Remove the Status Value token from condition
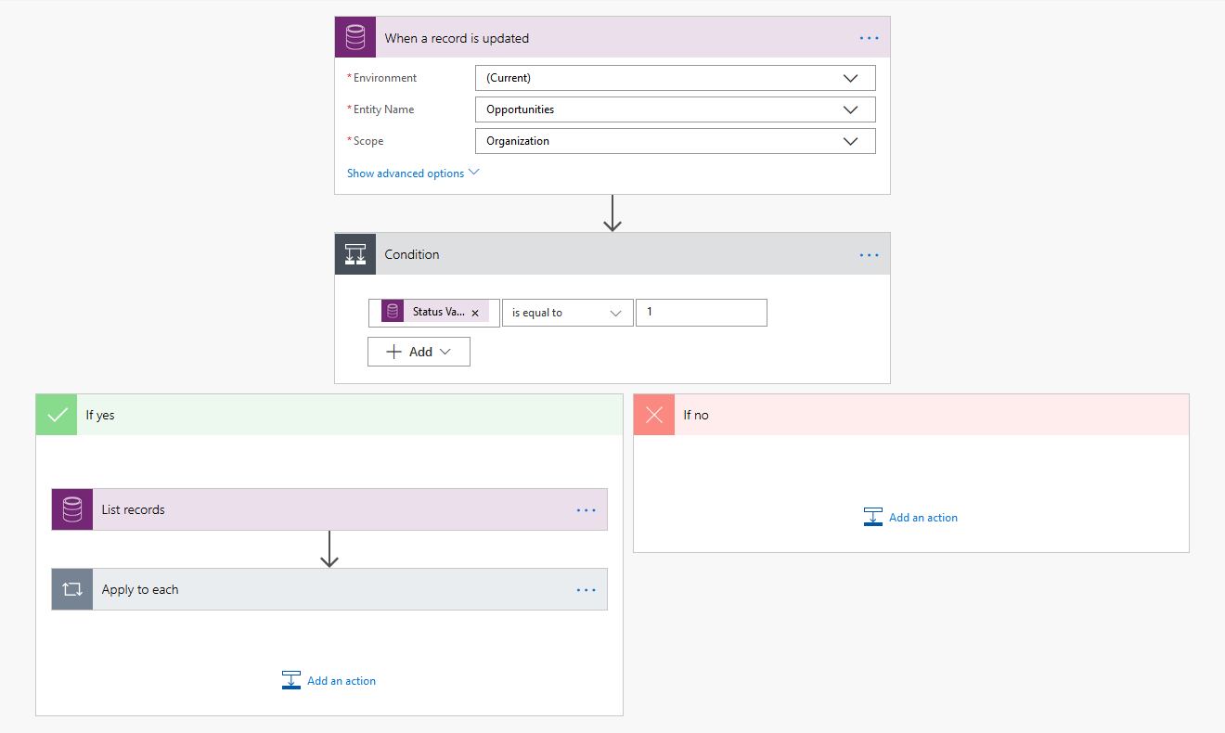 [475, 314]
